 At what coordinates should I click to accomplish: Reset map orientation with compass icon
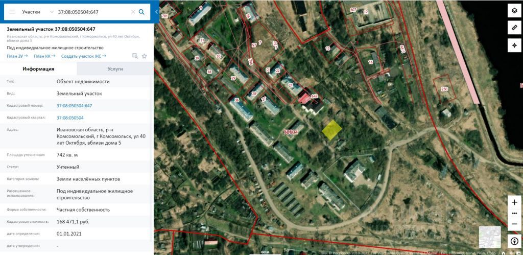point(514,241)
